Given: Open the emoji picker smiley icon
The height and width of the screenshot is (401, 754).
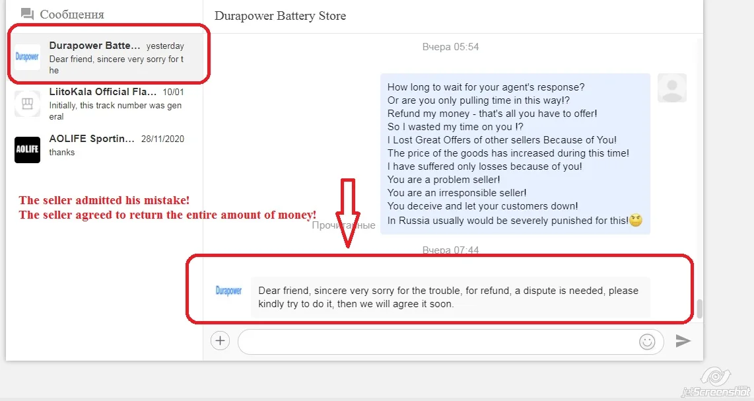Looking at the screenshot, I should click(x=647, y=342).
